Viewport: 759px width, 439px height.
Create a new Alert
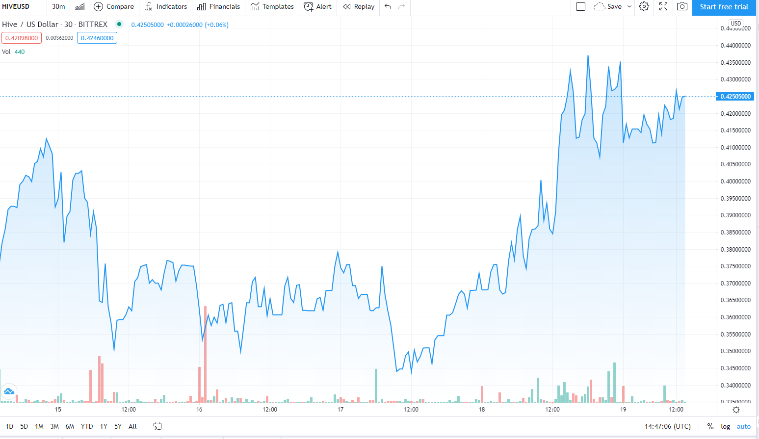click(318, 7)
